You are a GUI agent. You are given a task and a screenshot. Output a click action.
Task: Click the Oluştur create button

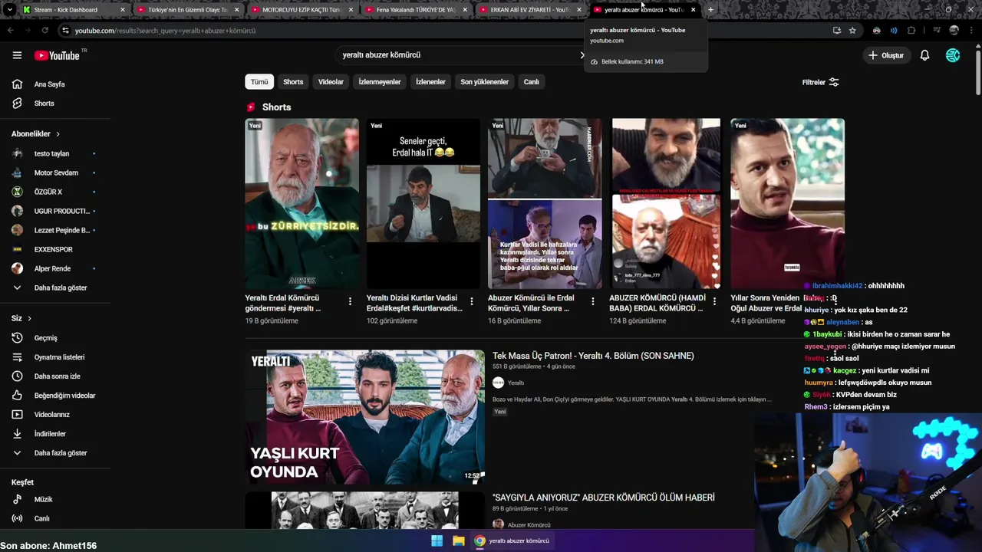click(885, 55)
